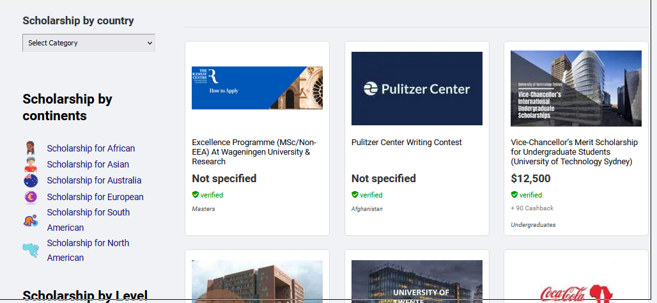The image size is (657, 303).
Task: Click the University of Twente thumbnail
Action: 417,281
